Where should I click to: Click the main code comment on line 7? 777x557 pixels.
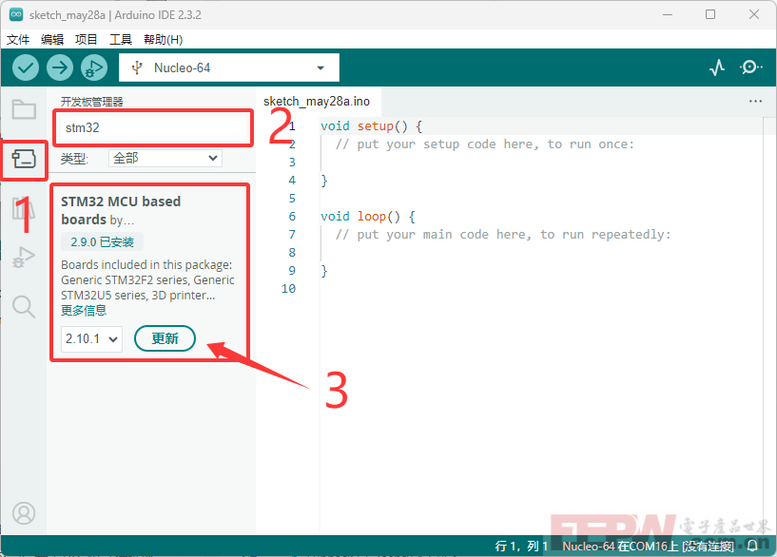point(503,235)
